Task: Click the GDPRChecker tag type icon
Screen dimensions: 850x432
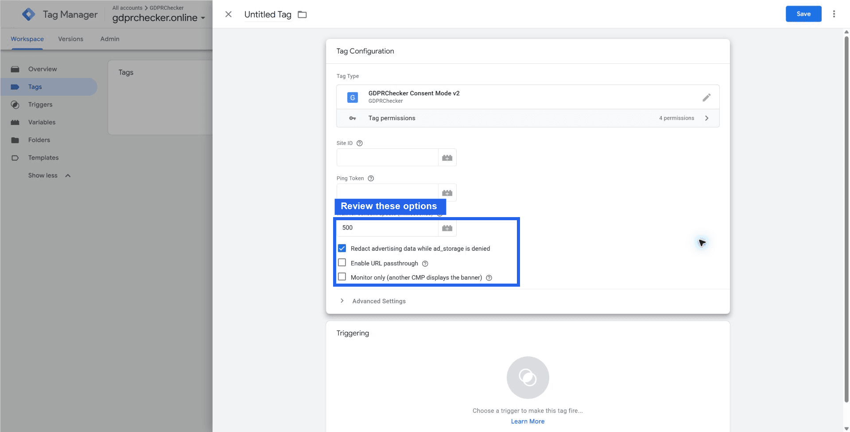Action: (x=353, y=97)
